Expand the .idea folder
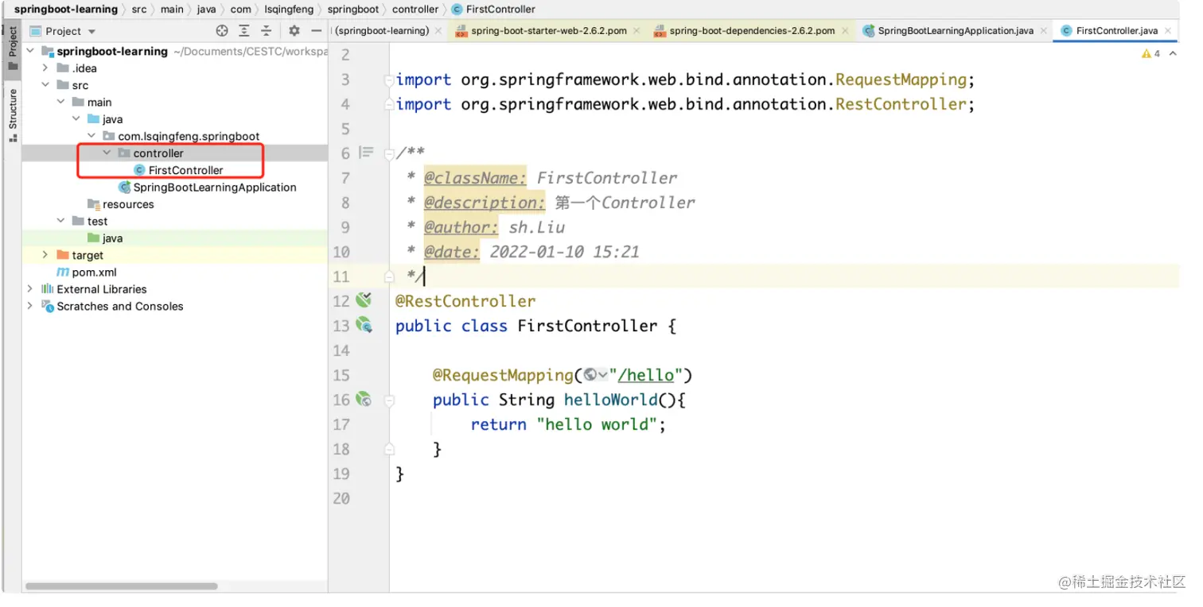1203x607 pixels. coord(46,68)
